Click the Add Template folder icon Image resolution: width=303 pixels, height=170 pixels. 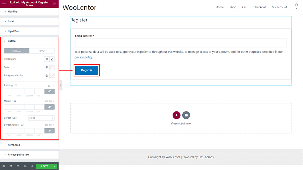click(x=186, y=115)
